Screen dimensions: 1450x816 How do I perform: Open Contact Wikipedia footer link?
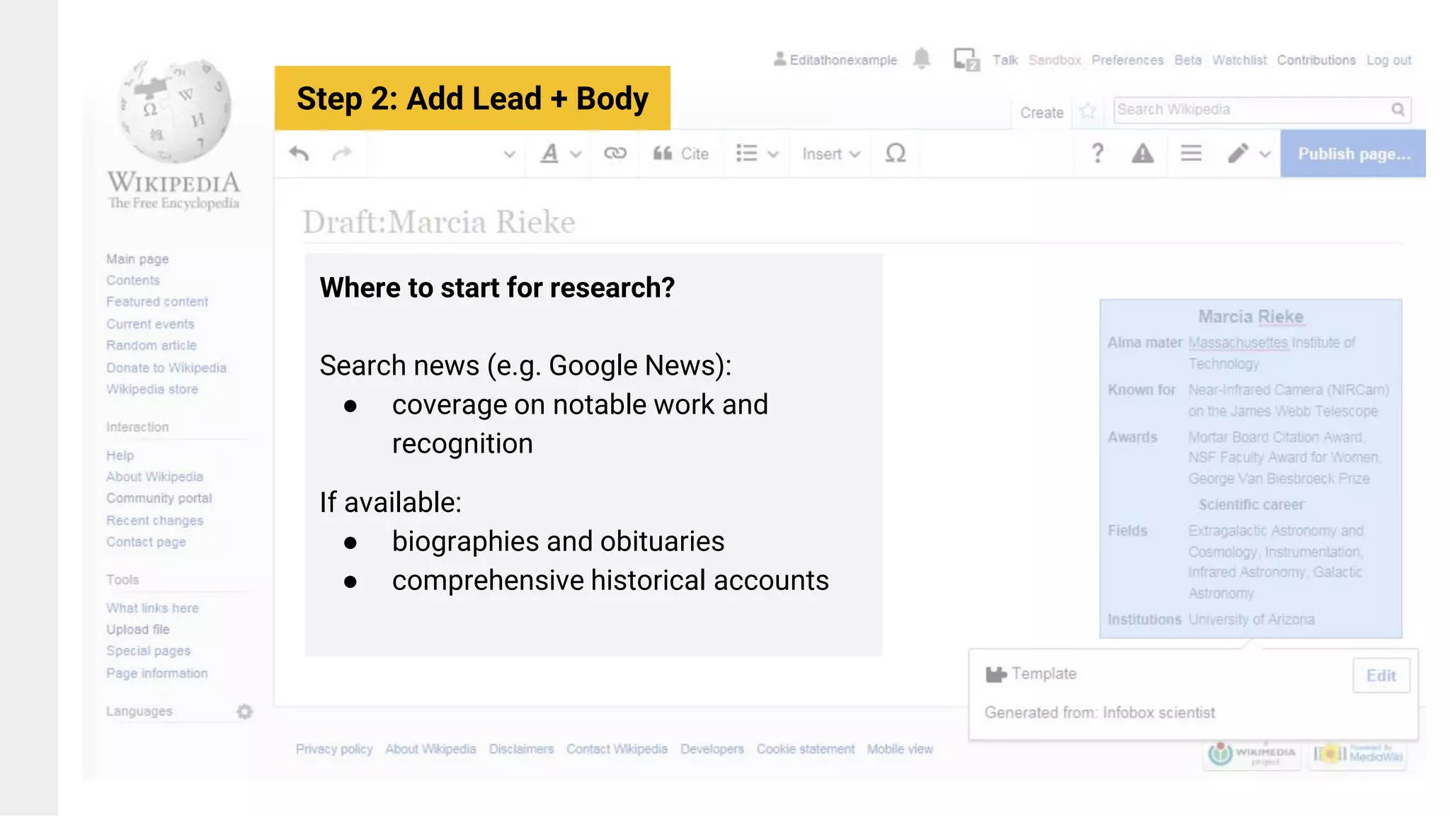point(617,749)
